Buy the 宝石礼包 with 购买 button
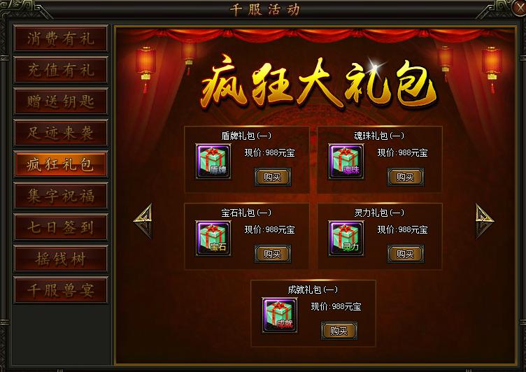526x372 pixels. click(x=273, y=254)
